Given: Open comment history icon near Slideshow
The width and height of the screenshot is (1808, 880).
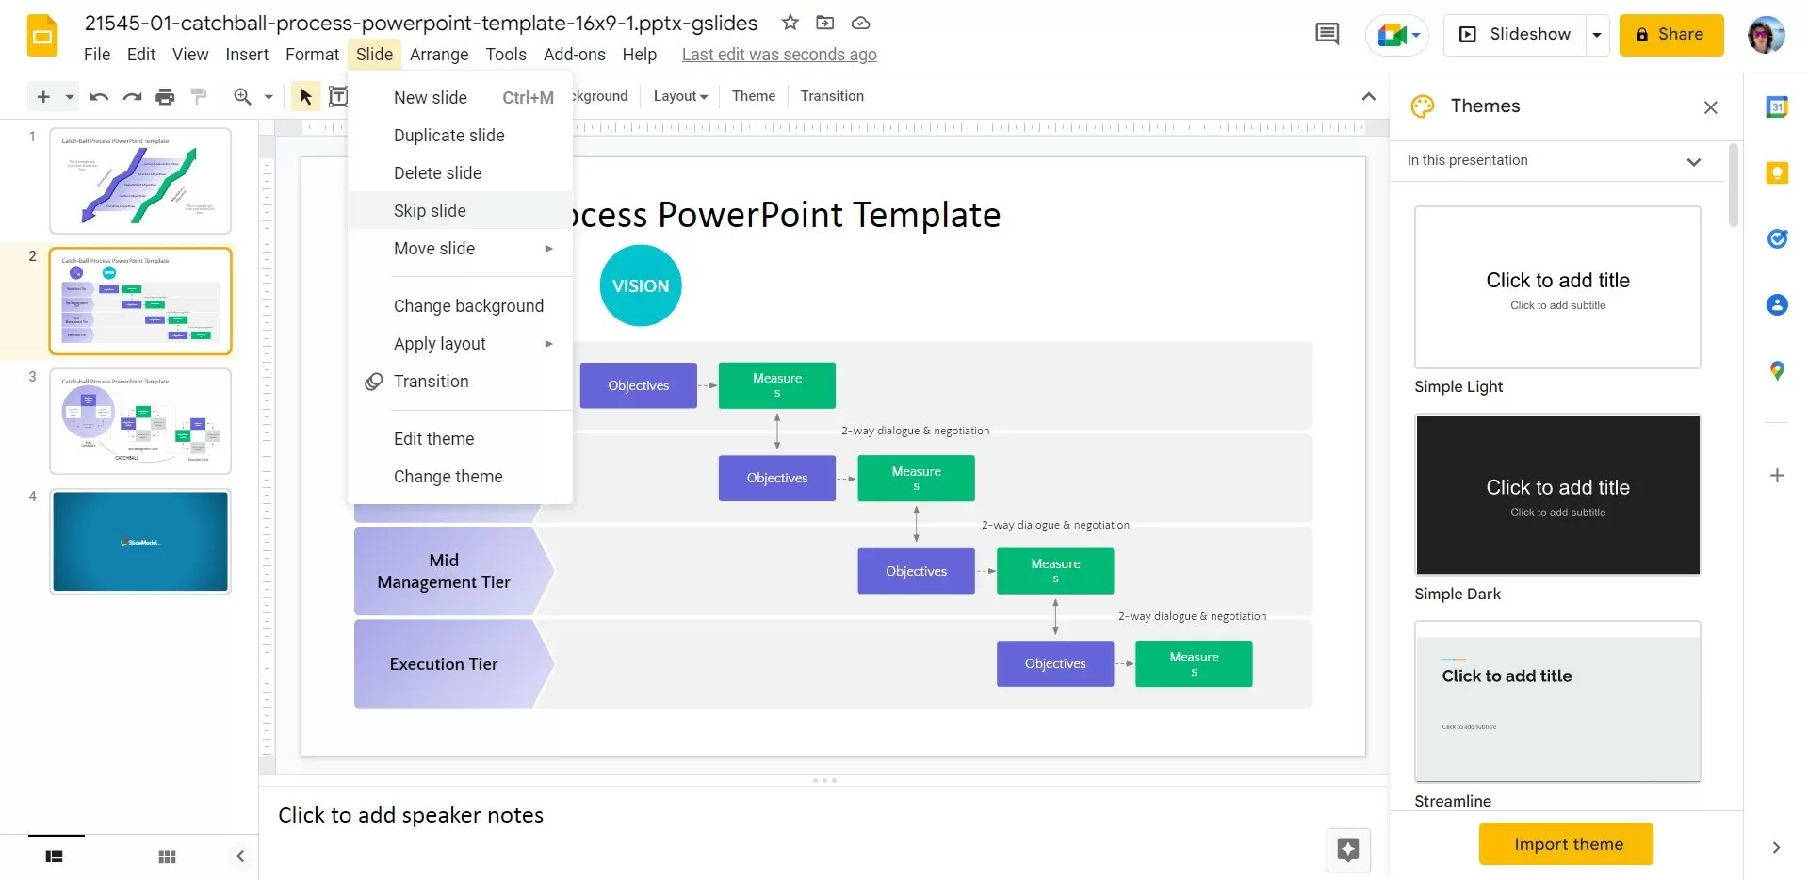Looking at the screenshot, I should (1327, 34).
